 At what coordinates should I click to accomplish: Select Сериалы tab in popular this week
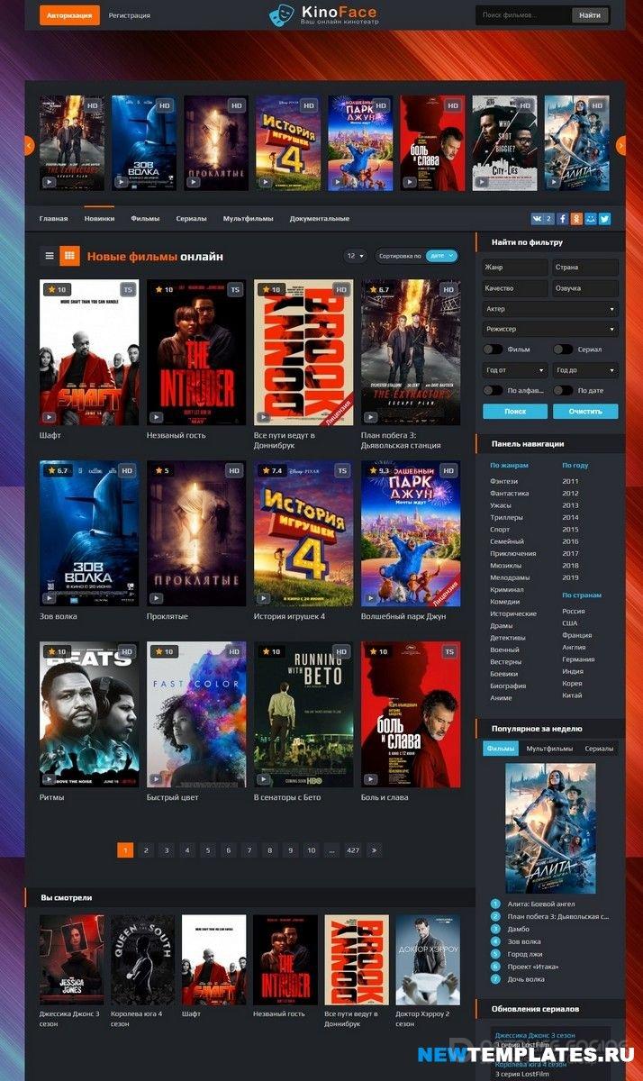click(x=599, y=749)
